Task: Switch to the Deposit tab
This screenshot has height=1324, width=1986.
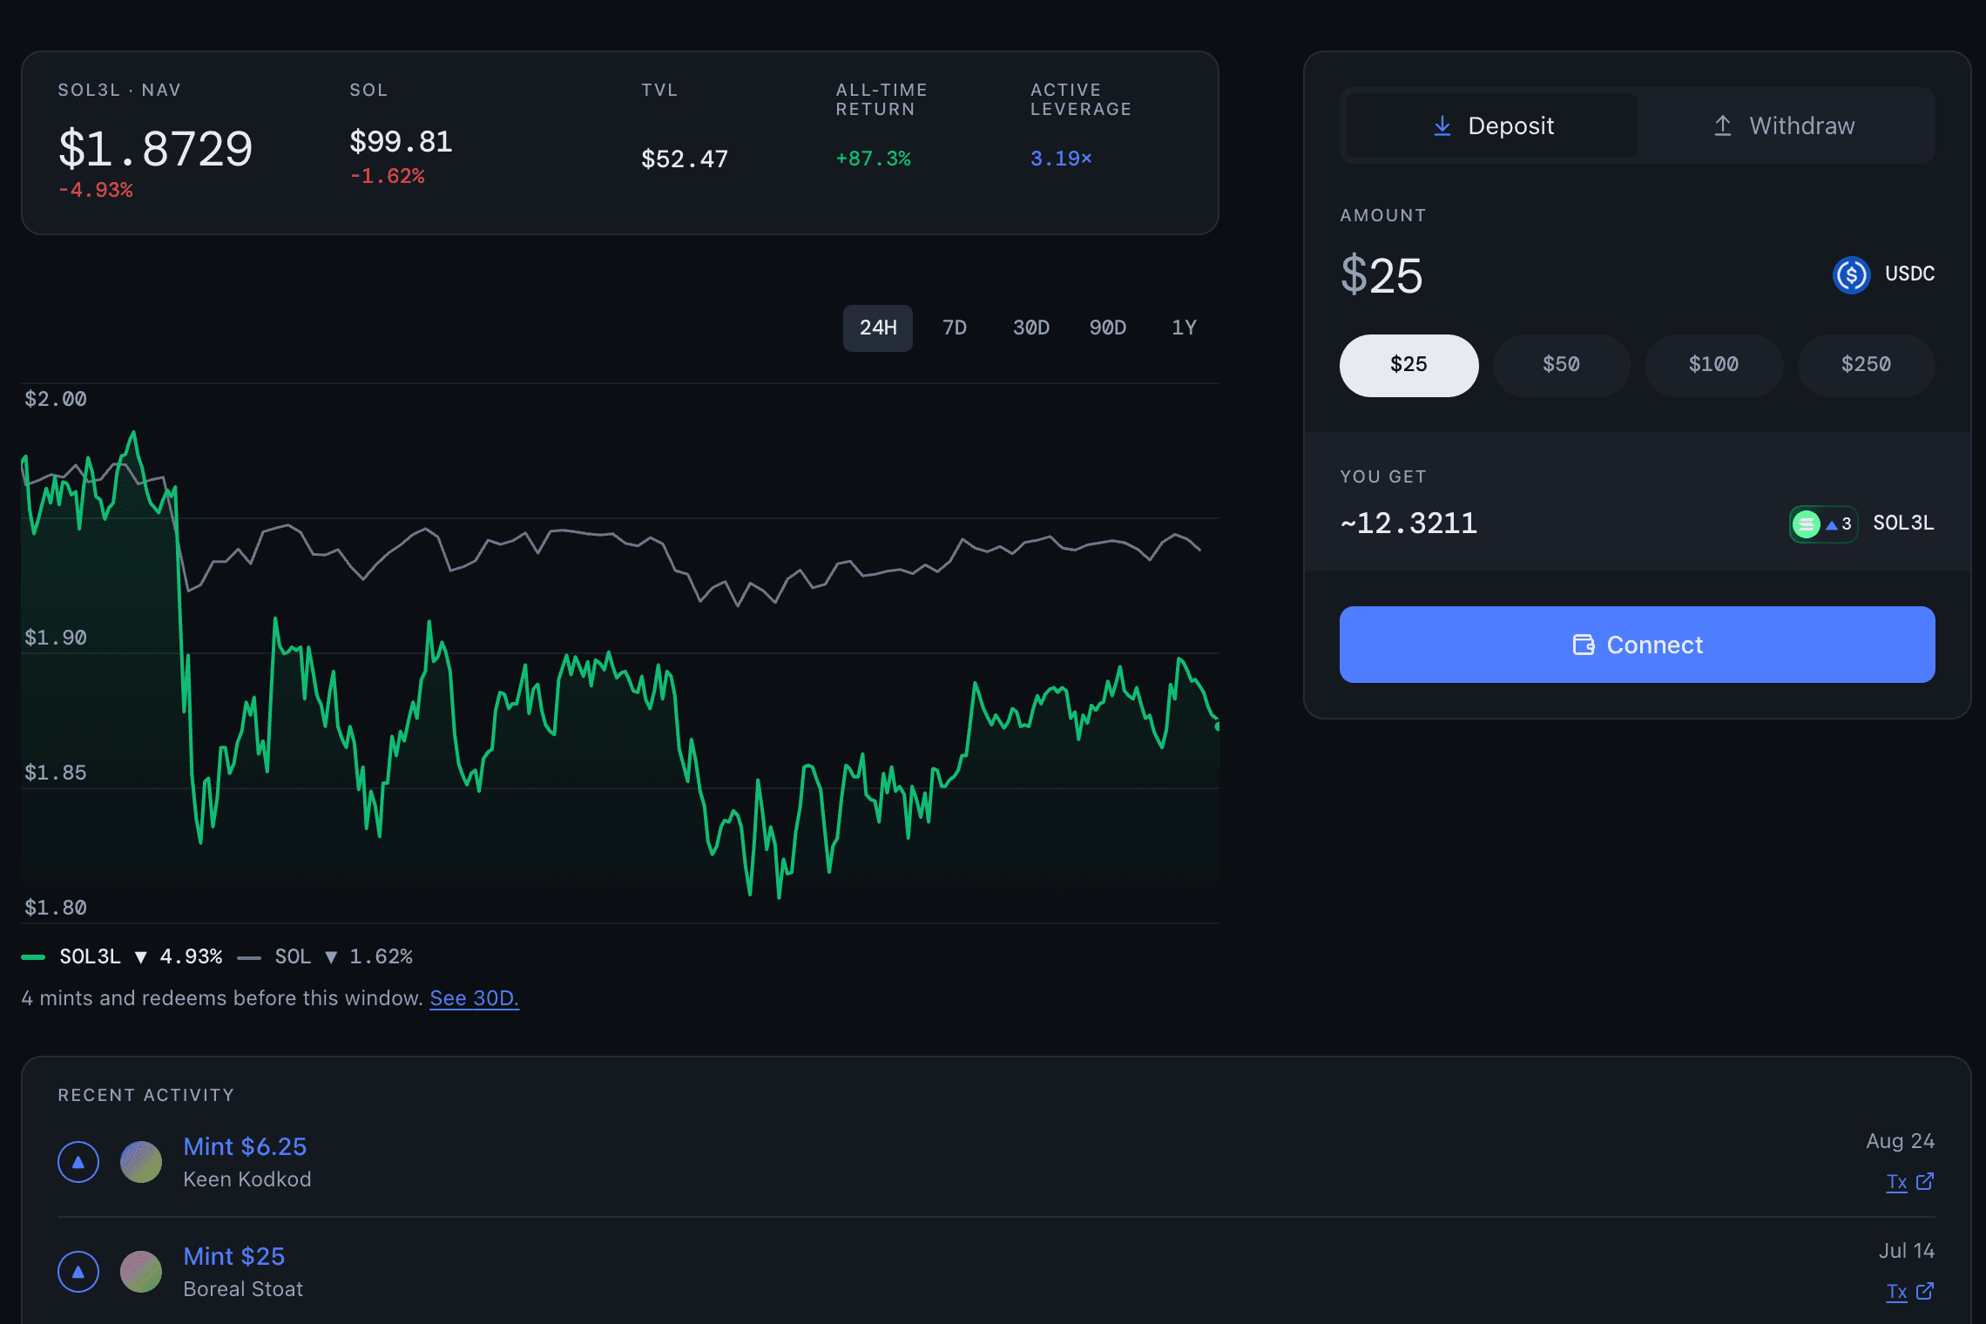Action: 1492,125
